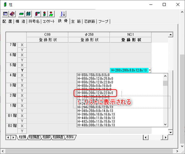
Task: Switch to the コンクリート tab
Action: click(48, 21)
